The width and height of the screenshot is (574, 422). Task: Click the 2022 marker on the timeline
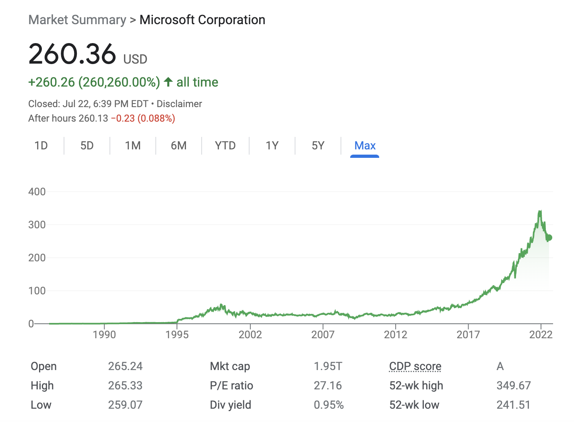pyautogui.click(x=541, y=334)
